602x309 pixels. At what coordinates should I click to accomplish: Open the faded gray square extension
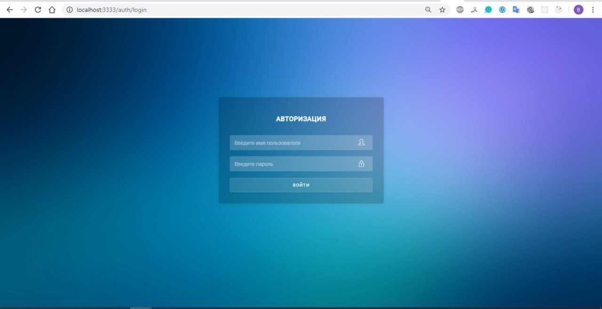[x=545, y=9]
